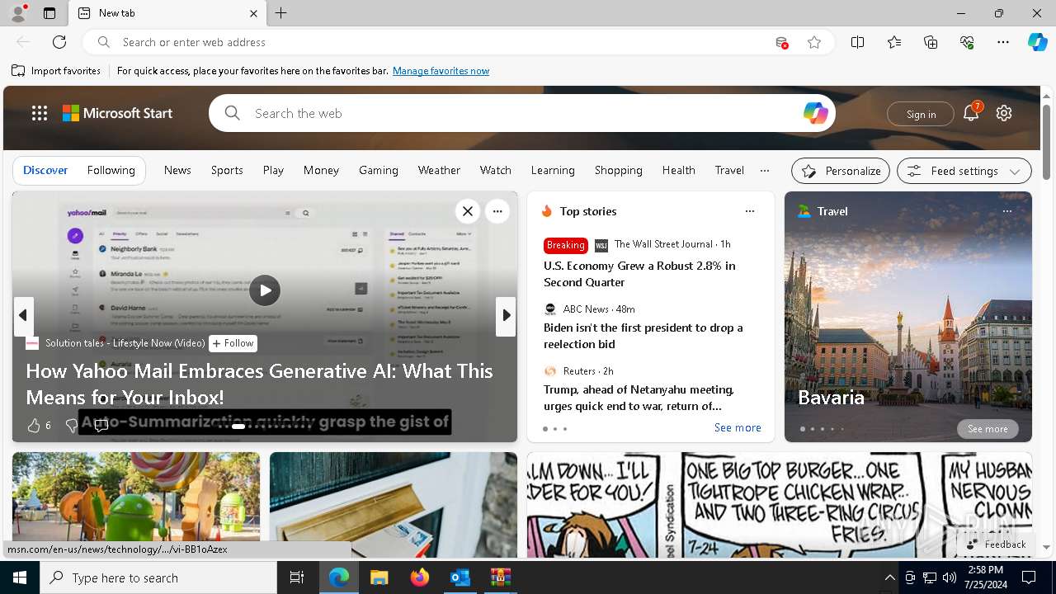Open page settings gear icon
1056x594 pixels.
[x=1004, y=113]
